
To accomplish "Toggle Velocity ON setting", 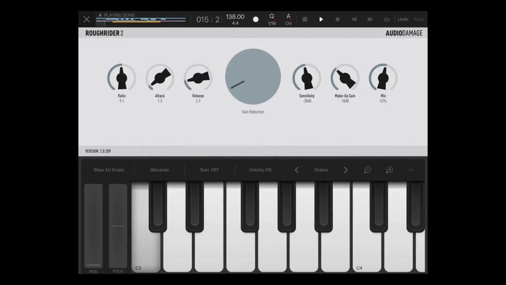I will 260,170.
